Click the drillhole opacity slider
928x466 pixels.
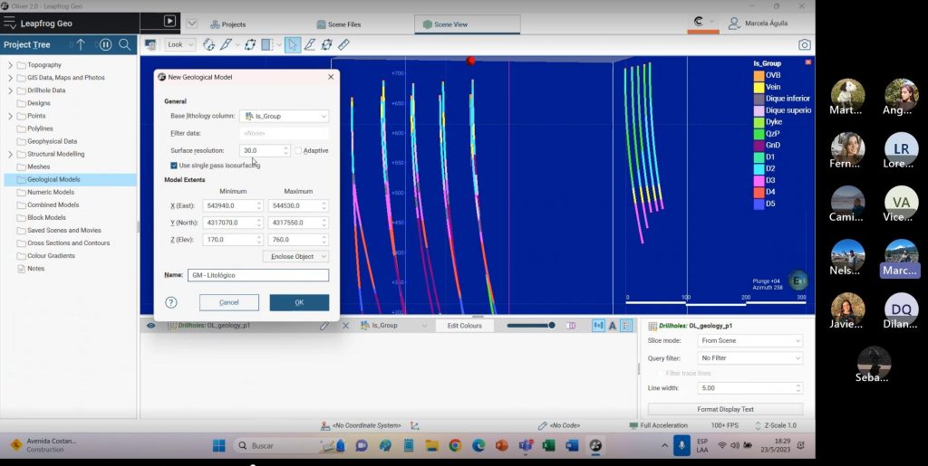pos(530,326)
